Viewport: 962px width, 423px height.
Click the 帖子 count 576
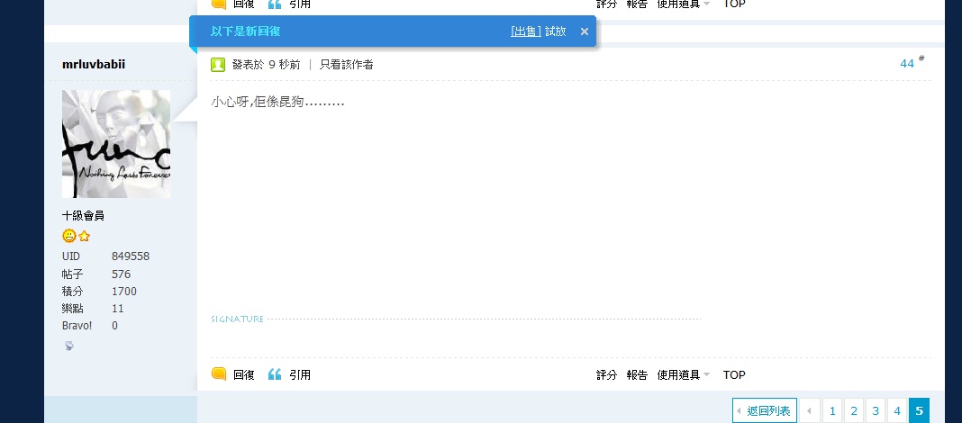[x=121, y=274]
